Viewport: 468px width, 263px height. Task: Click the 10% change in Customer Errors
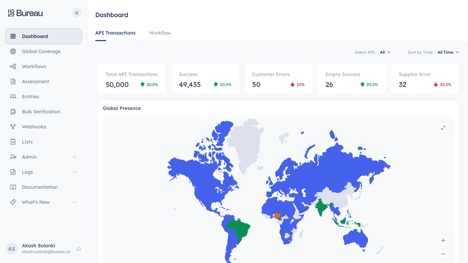pos(301,84)
